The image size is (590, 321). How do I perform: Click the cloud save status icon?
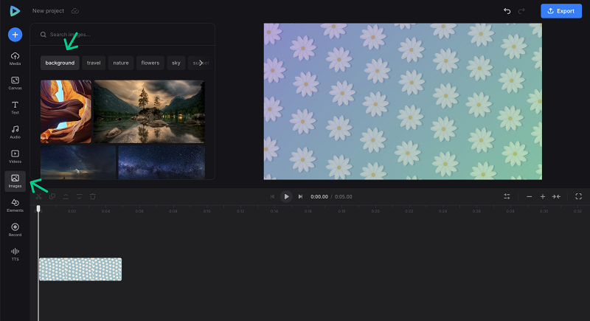tap(75, 11)
